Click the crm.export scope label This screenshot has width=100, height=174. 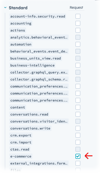(21, 135)
